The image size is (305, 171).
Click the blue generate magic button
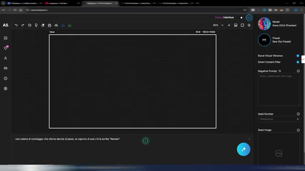(x=244, y=149)
